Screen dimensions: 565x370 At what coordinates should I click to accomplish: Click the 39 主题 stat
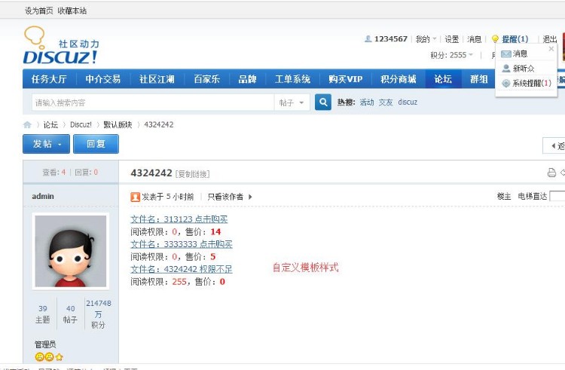tap(42, 314)
